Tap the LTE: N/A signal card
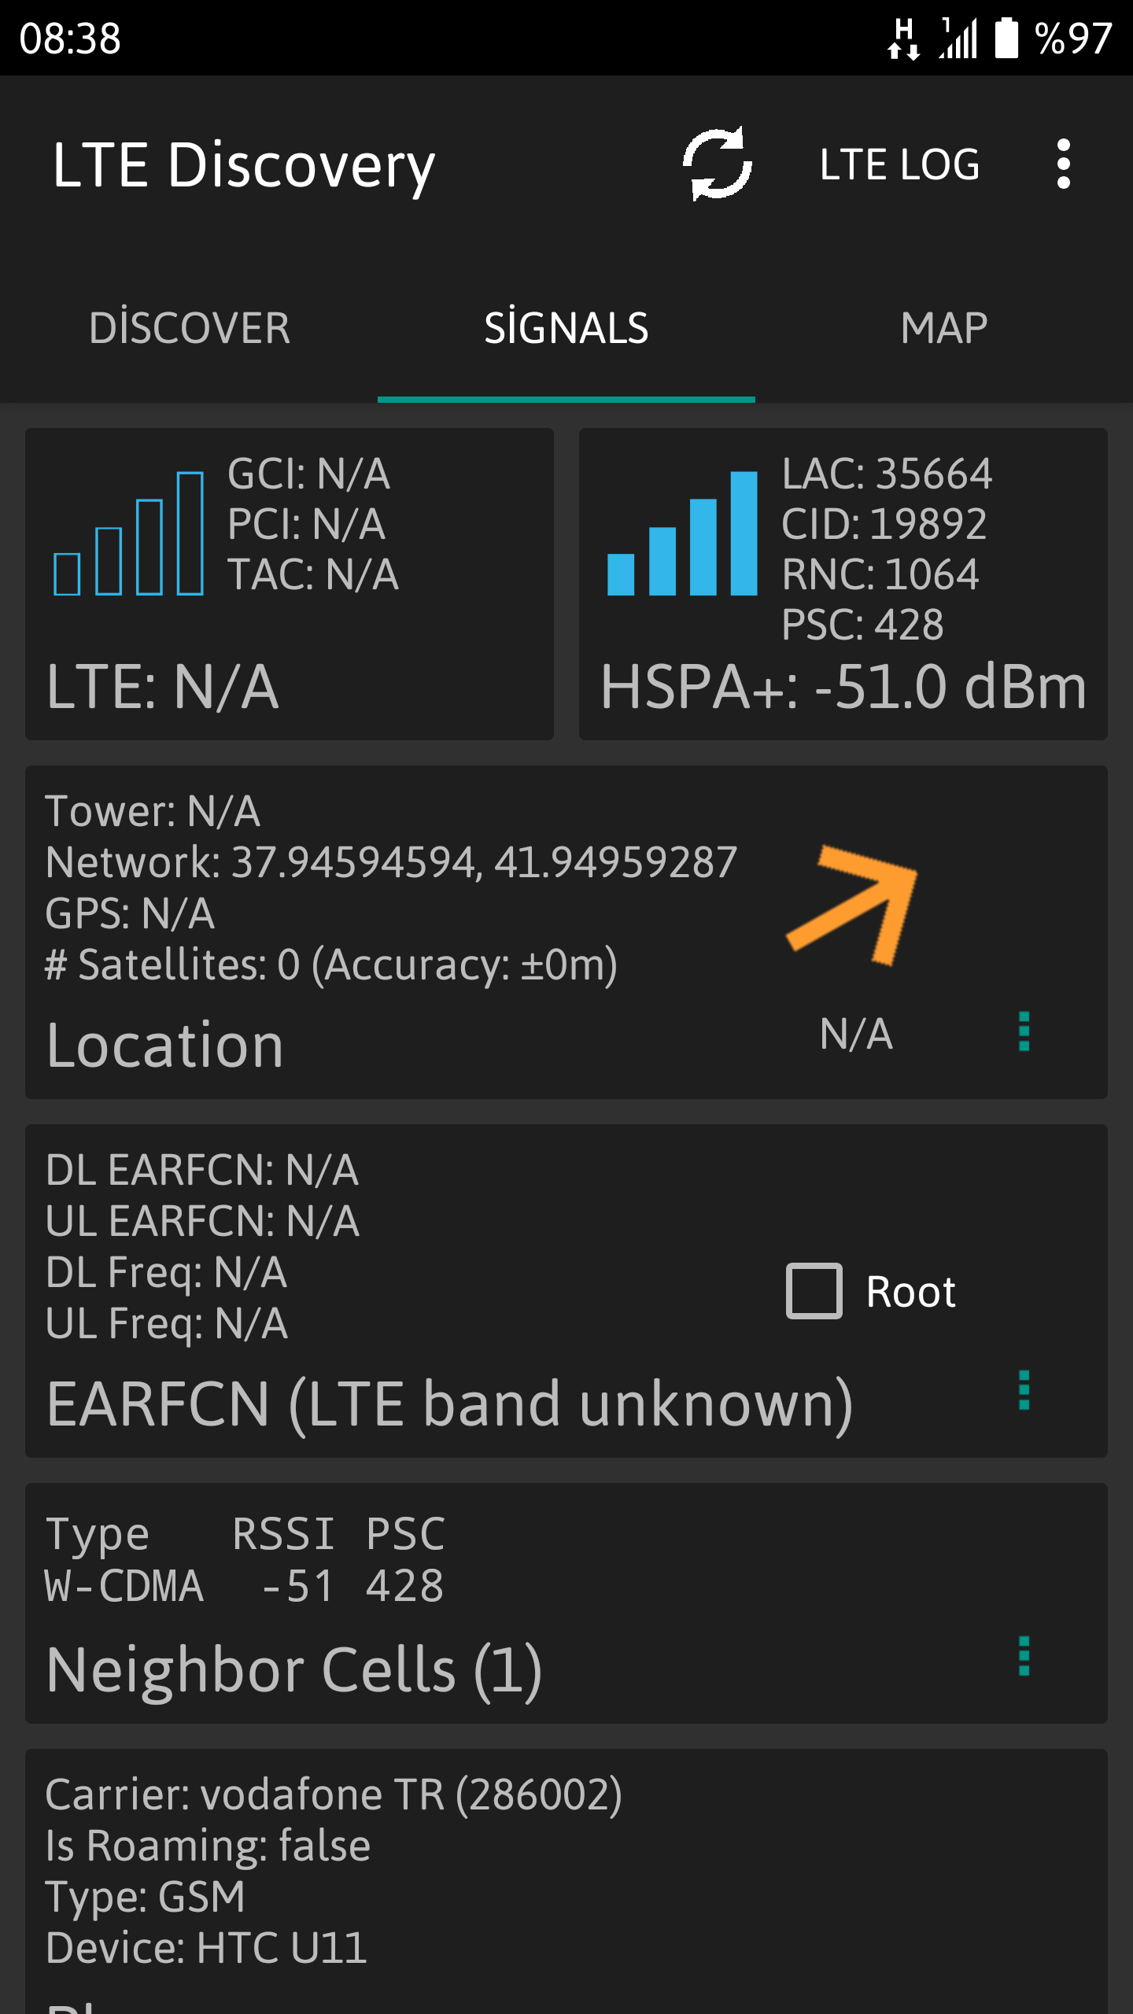The image size is (1133, 2014). click(290, 584)
